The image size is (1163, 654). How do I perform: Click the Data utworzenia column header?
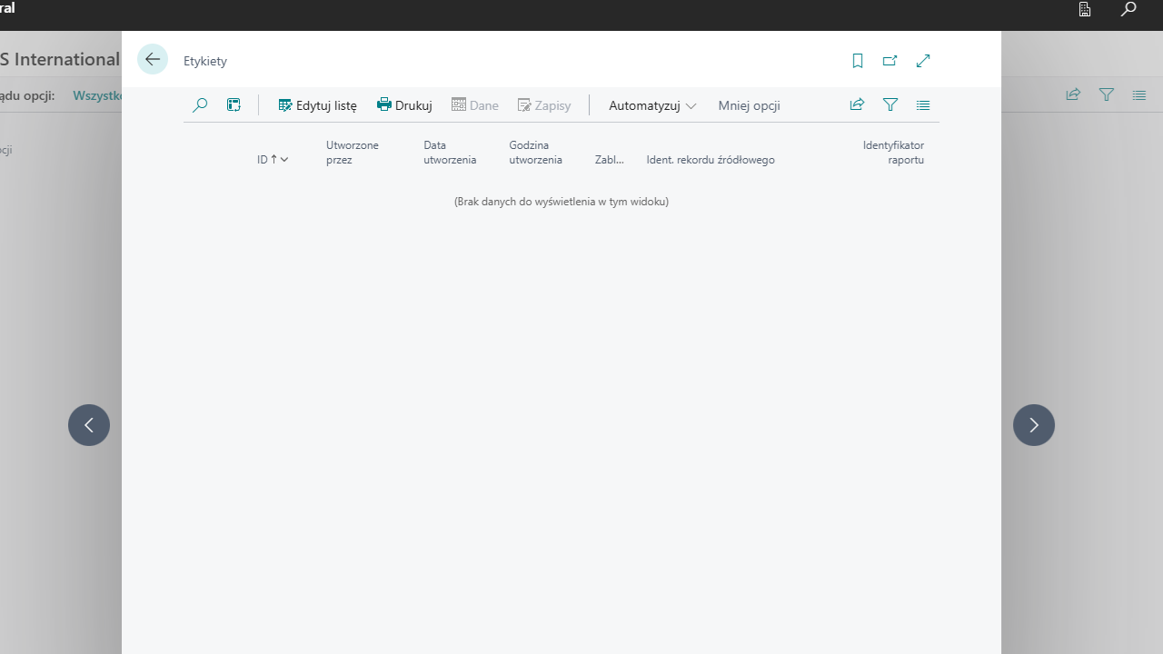(x=450, y=153)
